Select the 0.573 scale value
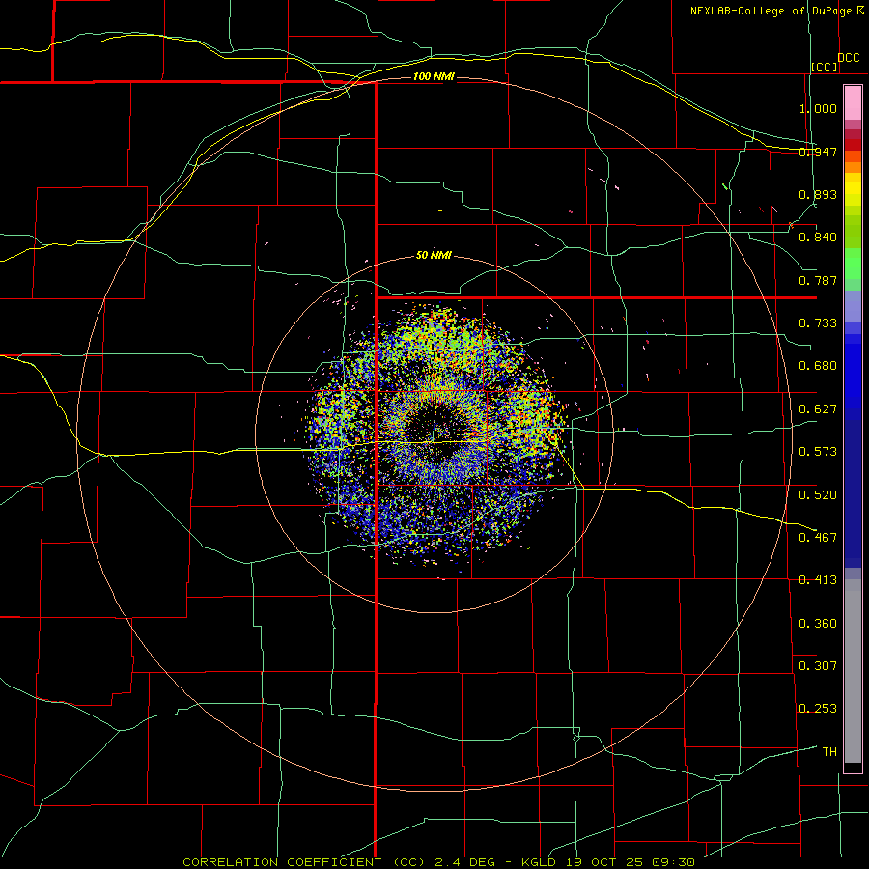The width and height of the screenshot is (869, 869). pyautogui.click(x=818, y=452)
